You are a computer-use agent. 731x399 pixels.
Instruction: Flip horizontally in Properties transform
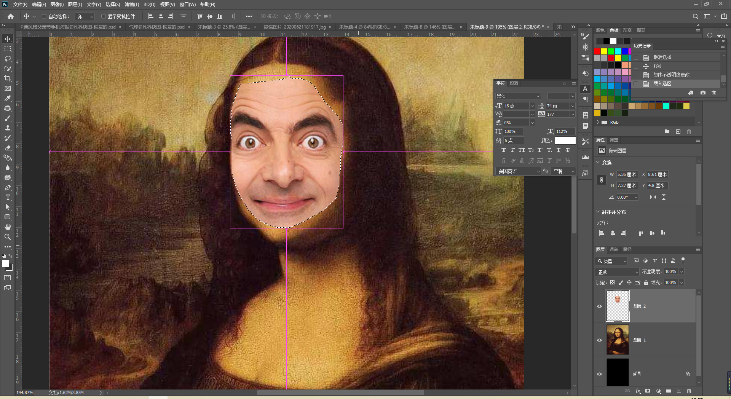(x=653, y=197)
